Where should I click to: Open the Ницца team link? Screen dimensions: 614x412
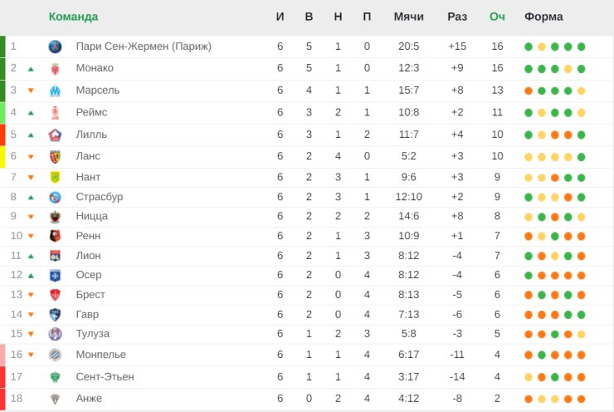(91, 216)
